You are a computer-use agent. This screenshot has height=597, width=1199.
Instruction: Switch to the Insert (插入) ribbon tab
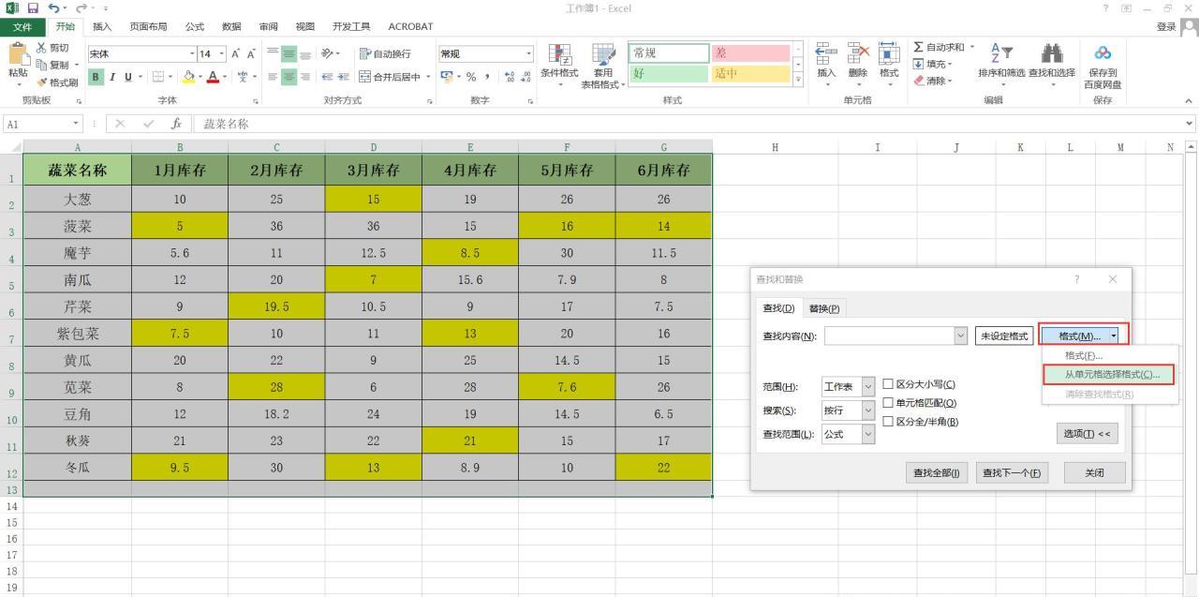coord(101,26)
